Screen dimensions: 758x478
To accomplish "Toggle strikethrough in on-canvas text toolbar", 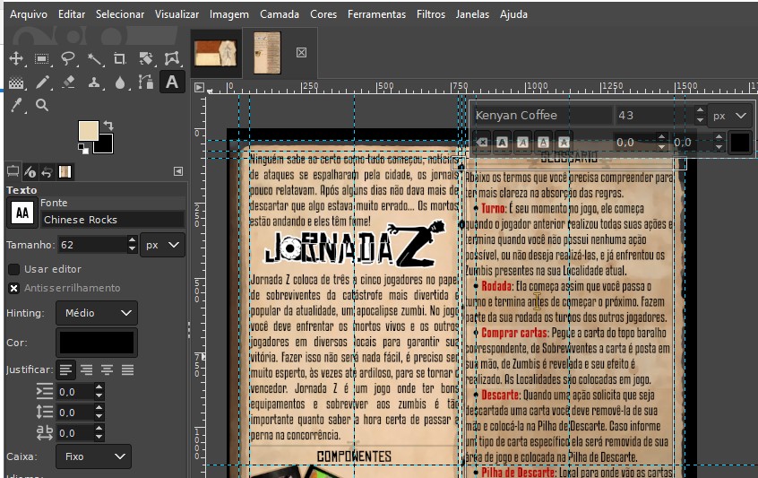I will pos(564,143).
